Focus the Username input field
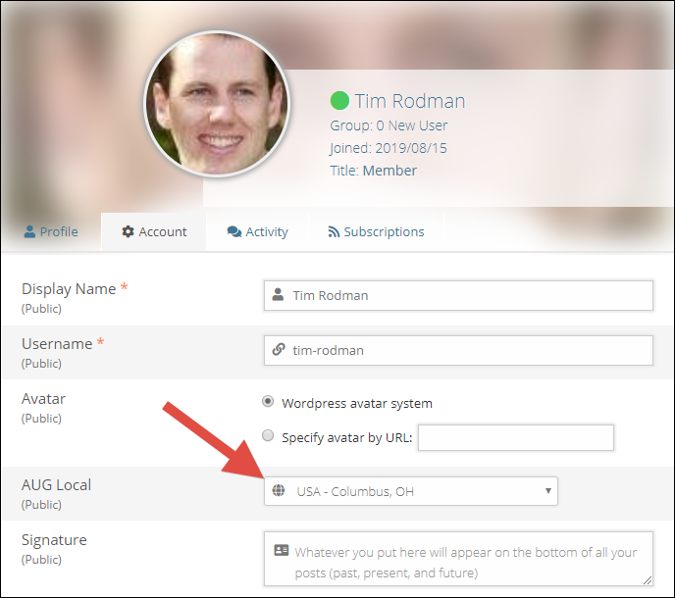Screen dimensions: 675x598 pyautogui.click(x=458, y=351)
